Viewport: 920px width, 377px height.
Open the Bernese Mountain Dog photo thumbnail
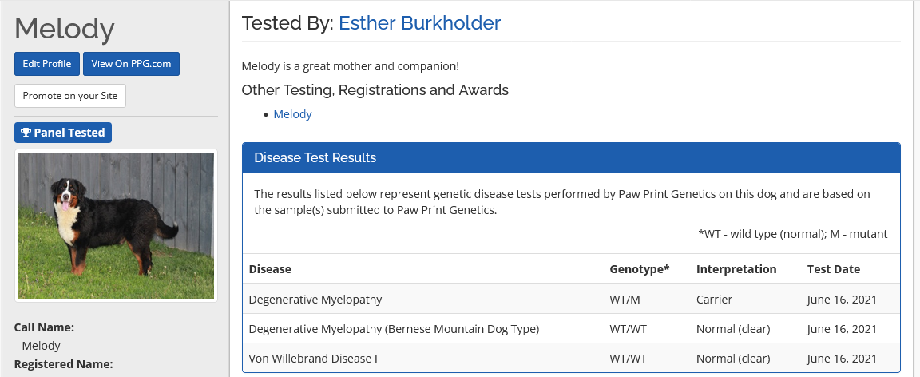116,225
